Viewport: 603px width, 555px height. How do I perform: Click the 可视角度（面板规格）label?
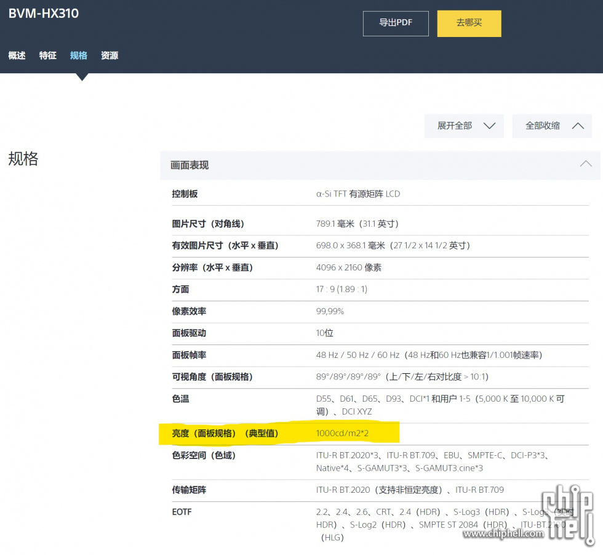[x=212, y=377]
